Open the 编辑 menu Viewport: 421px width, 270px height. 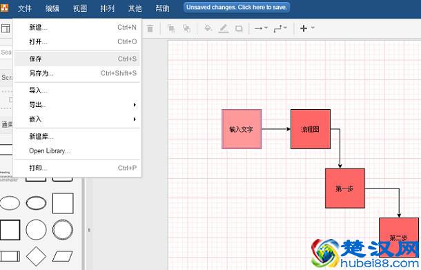52,8
